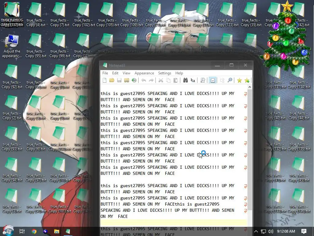
Task: Select true_facts - Copy (44).txt desktop file
Action: tap(299, 108)
